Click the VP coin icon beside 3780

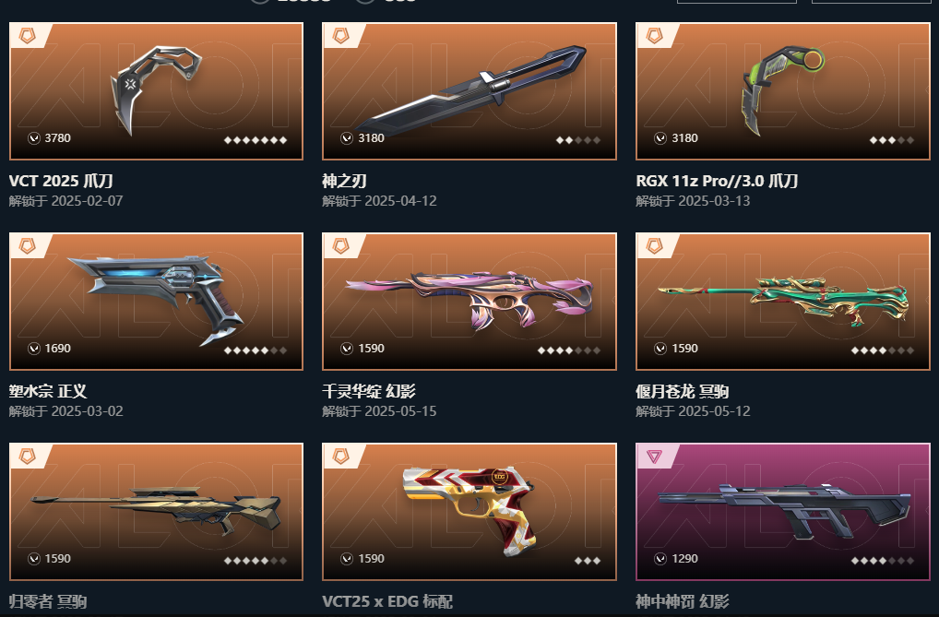[x=34, y=138]
